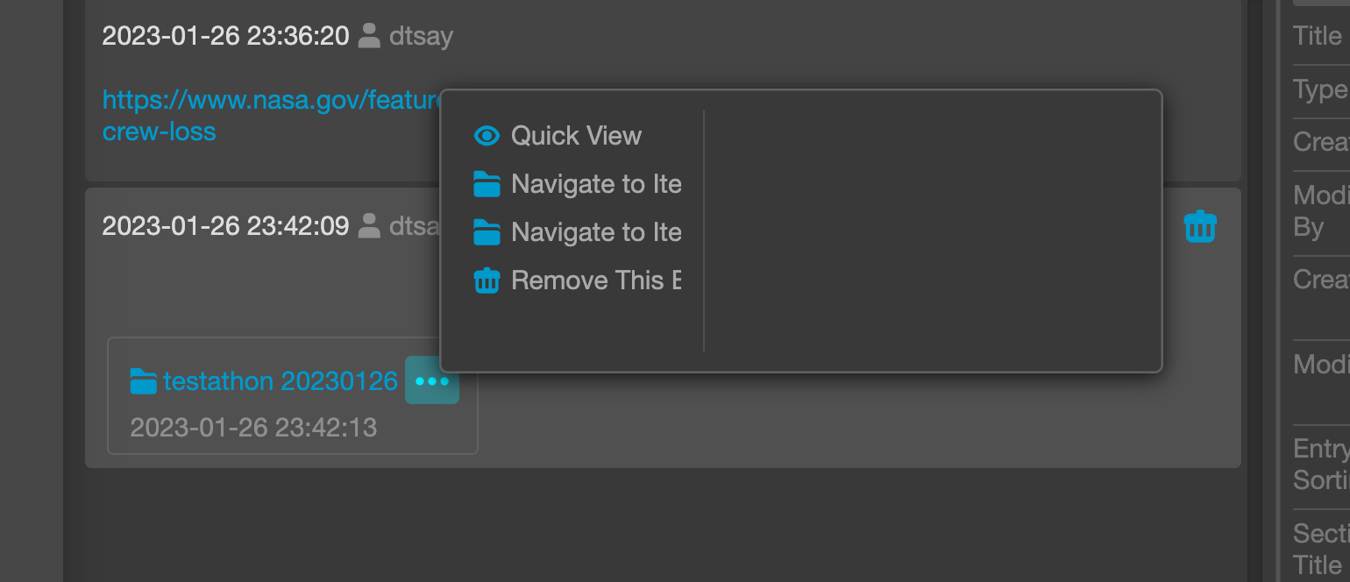Click the Quick View eye icon
Image resolution: width=1350 pixels, height=582 pixels.
pyautogui.click(x=486, y=135)
